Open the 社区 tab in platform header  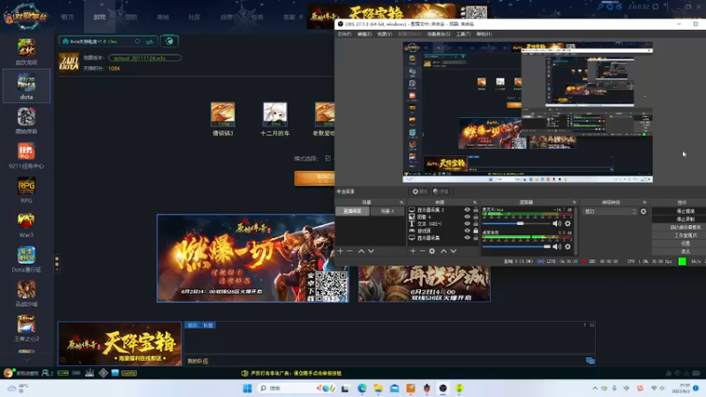(194, 17)
